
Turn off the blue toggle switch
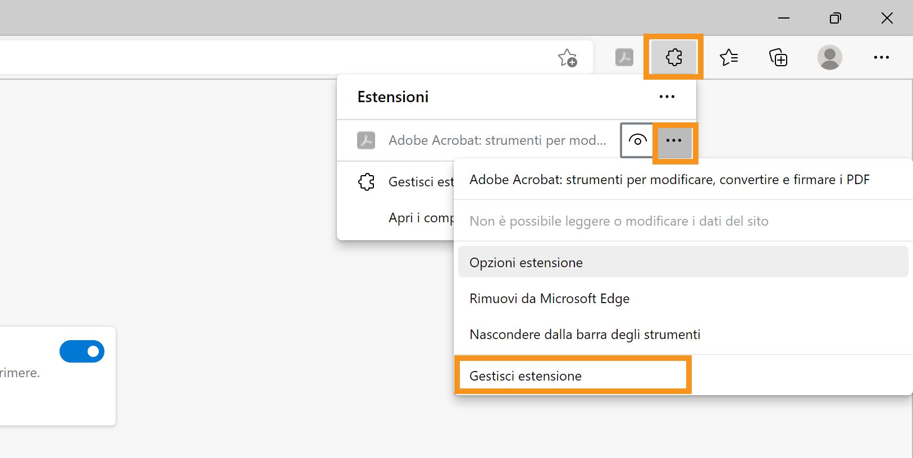pyautogui.click(x=82, y=351)
